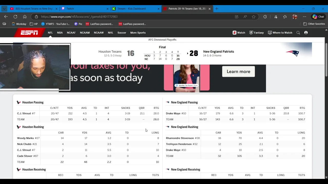Bookmark this page with the star icon

pos(254,17)
